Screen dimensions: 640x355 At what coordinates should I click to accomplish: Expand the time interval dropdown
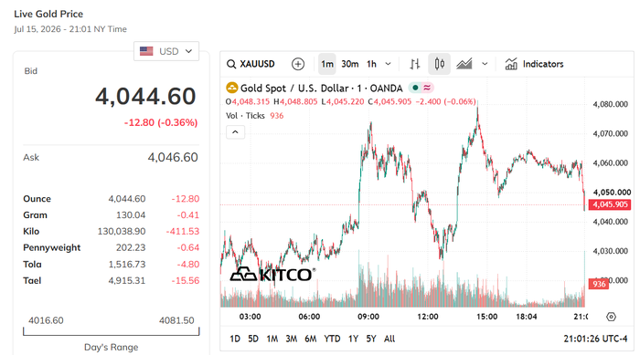coord(389,64)
